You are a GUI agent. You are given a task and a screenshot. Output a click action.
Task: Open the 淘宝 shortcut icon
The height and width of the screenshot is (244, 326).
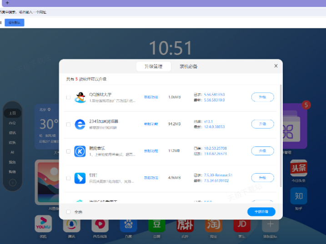(x=213, y=224)
